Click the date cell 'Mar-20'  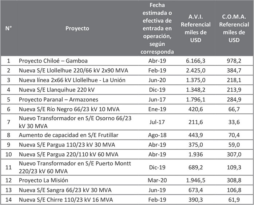(158, 180)
